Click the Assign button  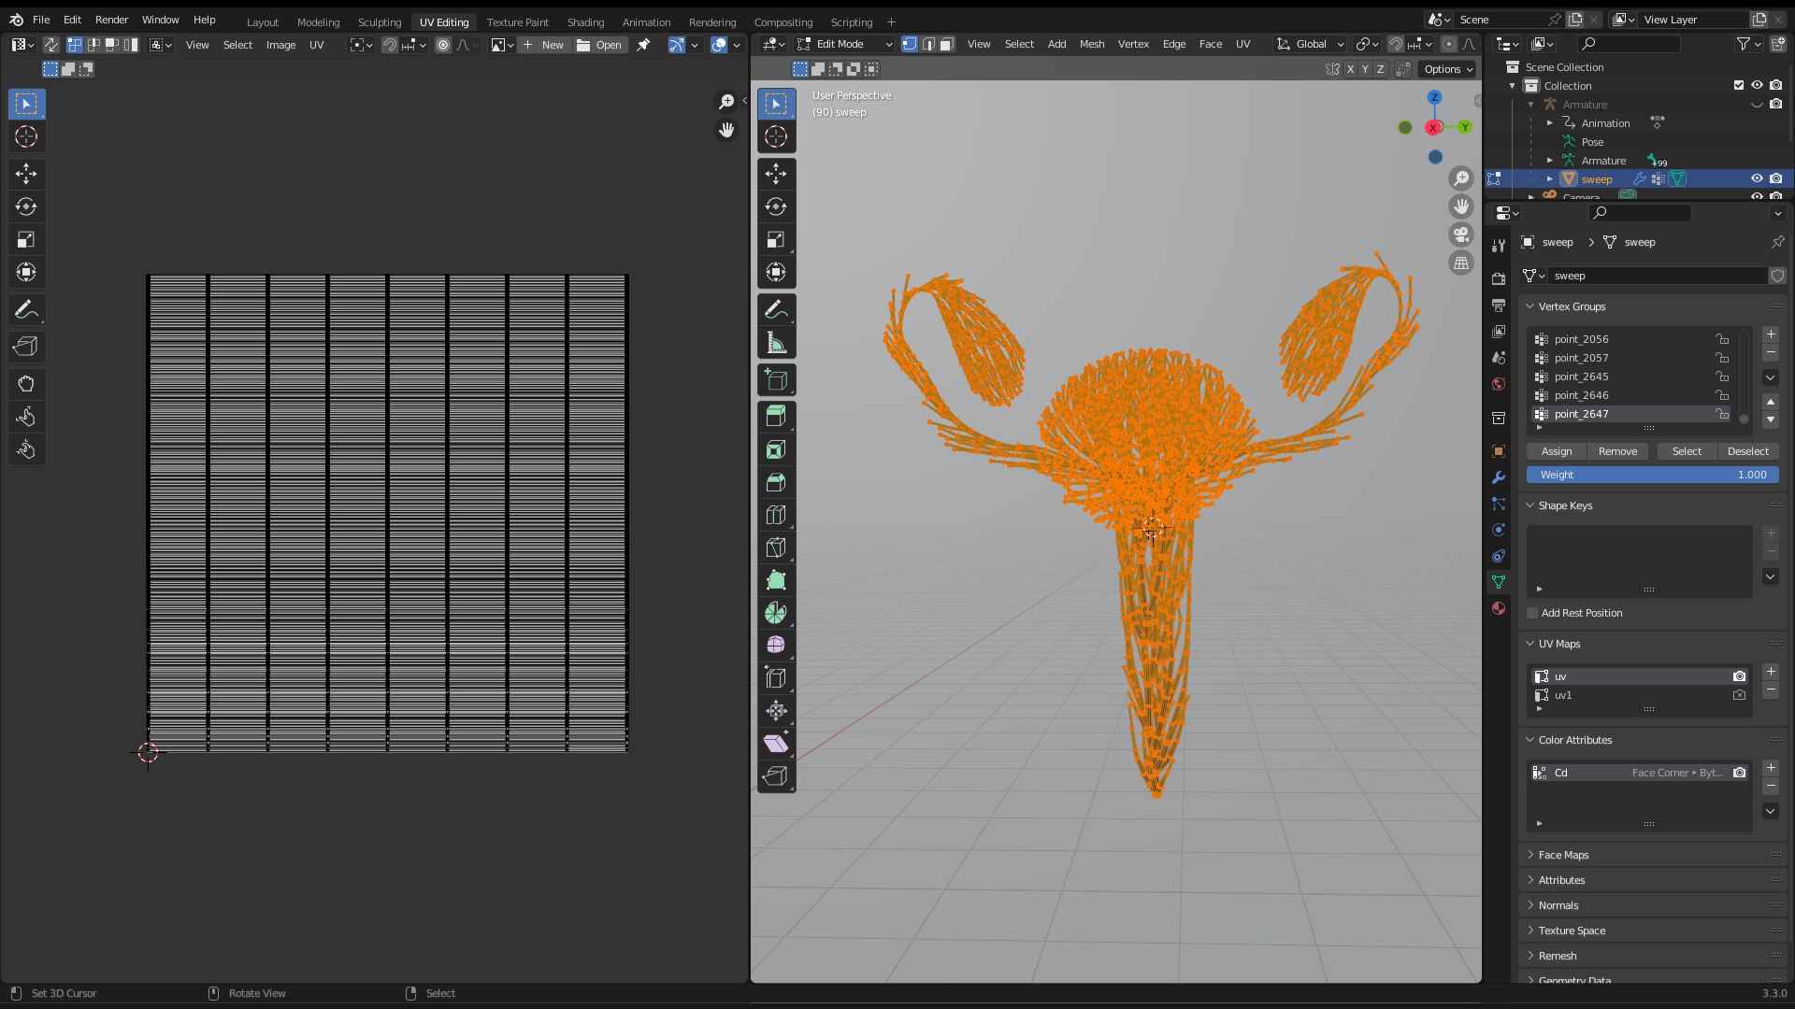[1557, 451]
